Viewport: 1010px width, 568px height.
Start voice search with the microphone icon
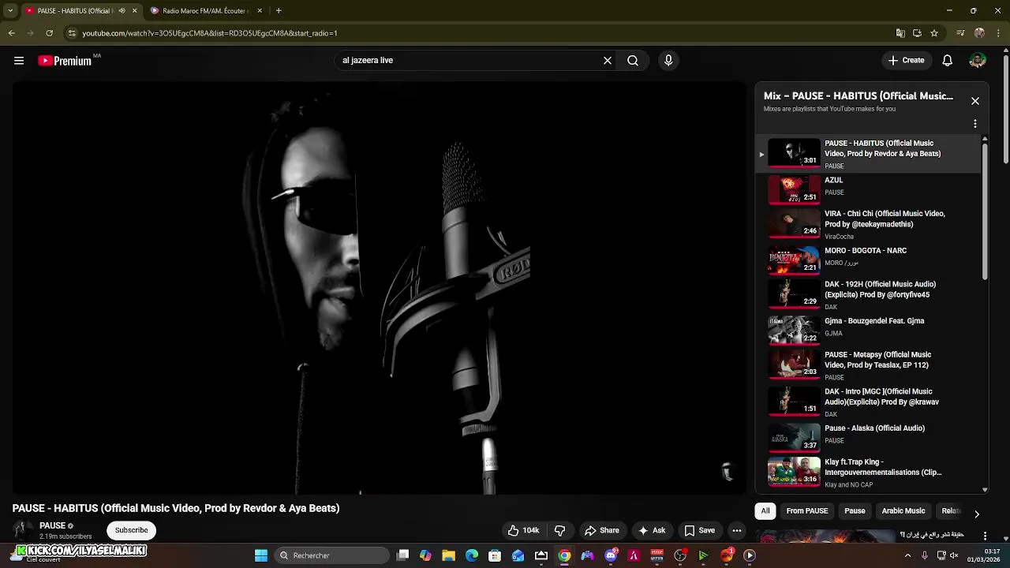(668, 61)
